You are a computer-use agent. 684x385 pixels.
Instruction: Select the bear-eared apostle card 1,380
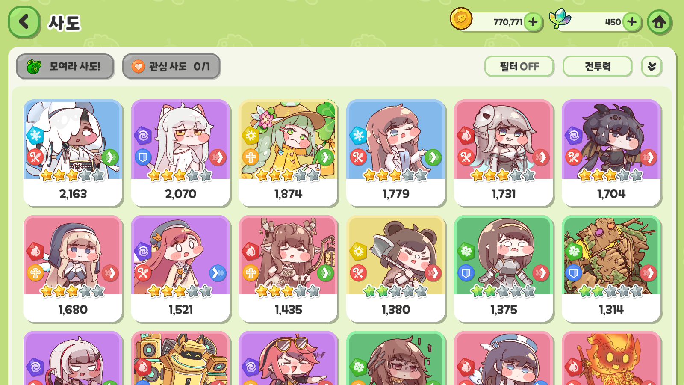[395, 269]
